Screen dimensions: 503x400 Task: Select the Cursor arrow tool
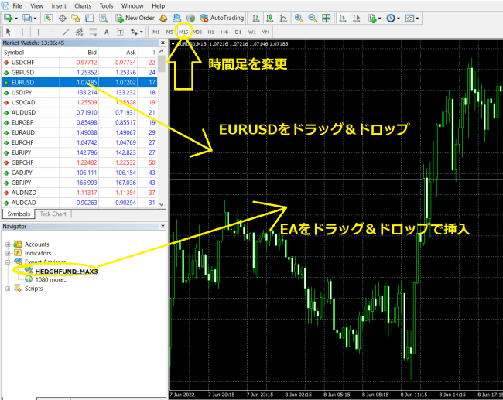tap(9, 32)
